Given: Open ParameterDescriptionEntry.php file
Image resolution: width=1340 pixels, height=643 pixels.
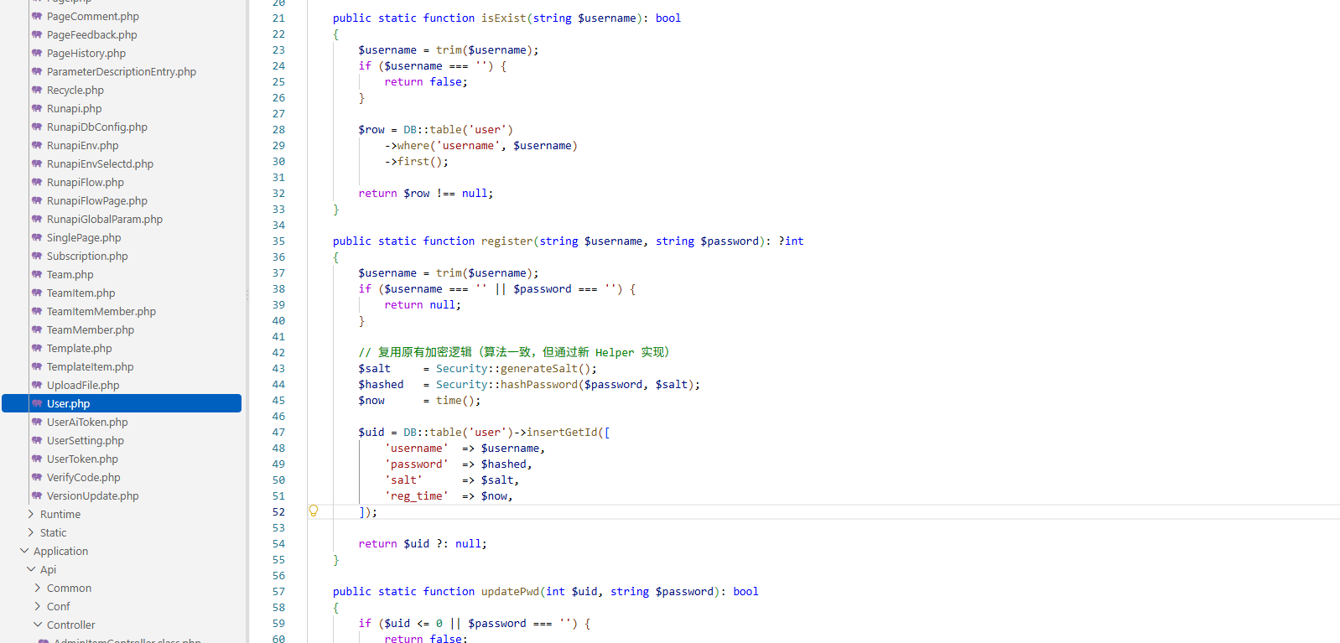Looking at the screenshot, I should 122,71.
